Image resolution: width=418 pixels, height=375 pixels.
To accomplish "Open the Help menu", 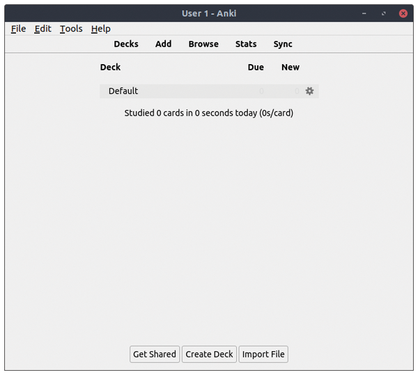I will [101, 29].
